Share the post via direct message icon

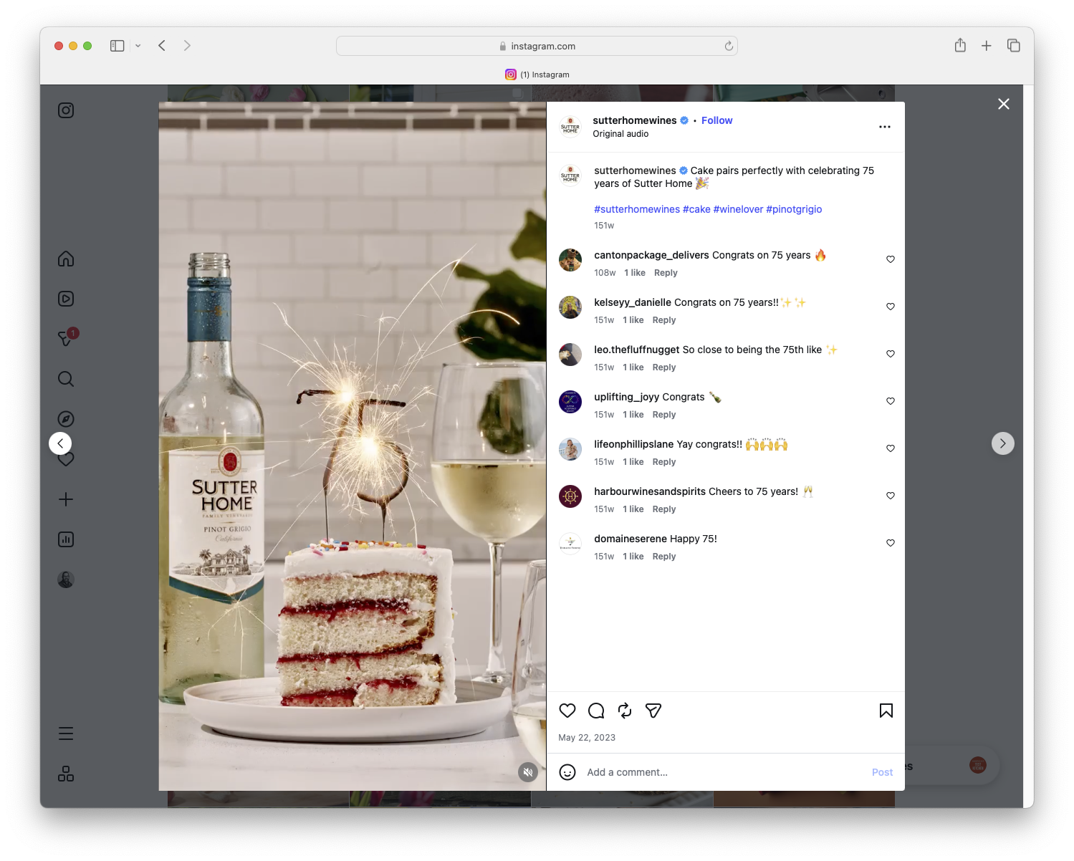click(x=653, y=711)
